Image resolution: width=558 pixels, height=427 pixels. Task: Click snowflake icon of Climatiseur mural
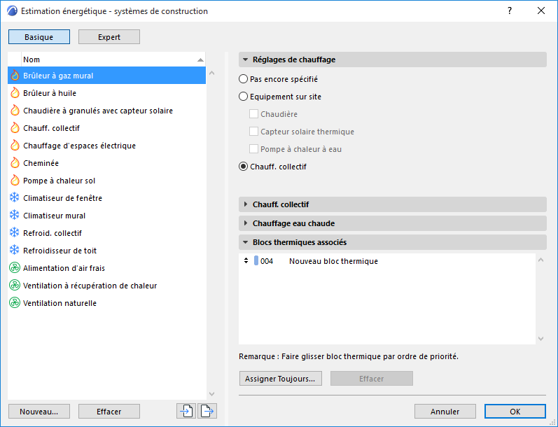(x=15, y=216)
